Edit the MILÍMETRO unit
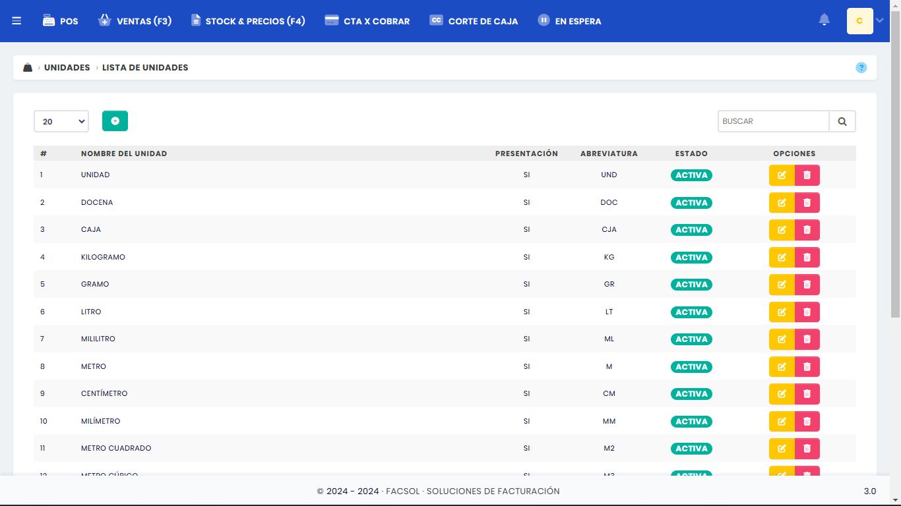This screenshot has width=901, height=506. (782, 422)
